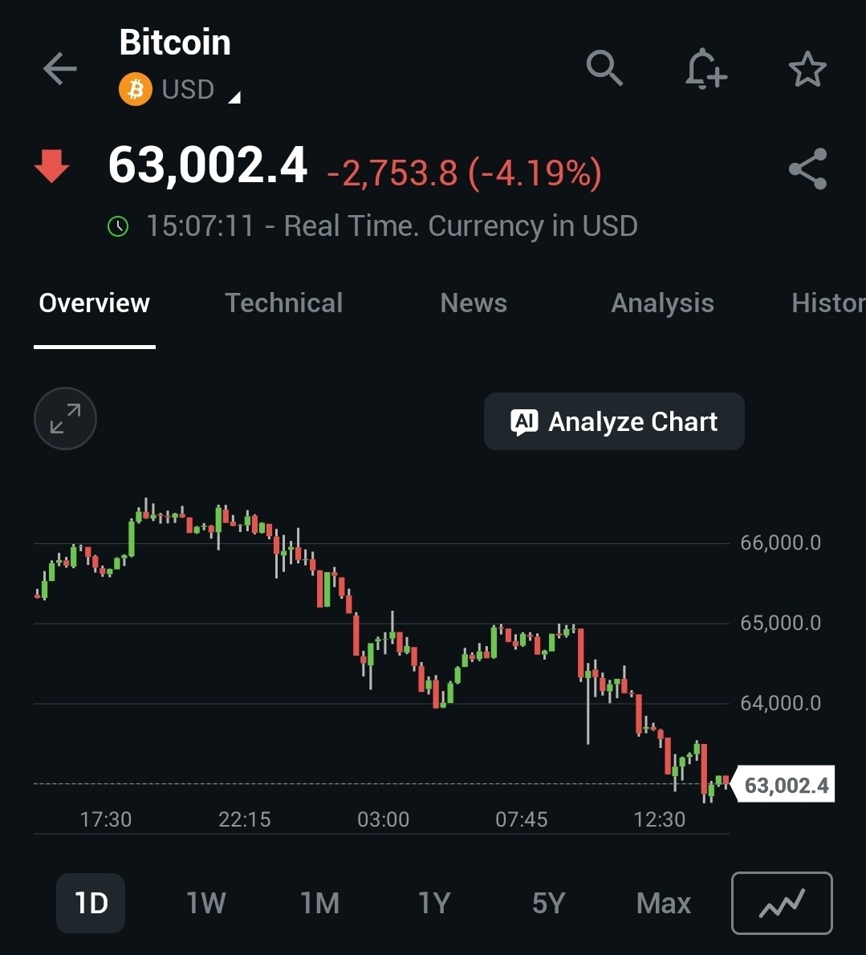Tap the orange Bitcoin logo icon
The image size is (866, 955).
[x=136, y=89]
